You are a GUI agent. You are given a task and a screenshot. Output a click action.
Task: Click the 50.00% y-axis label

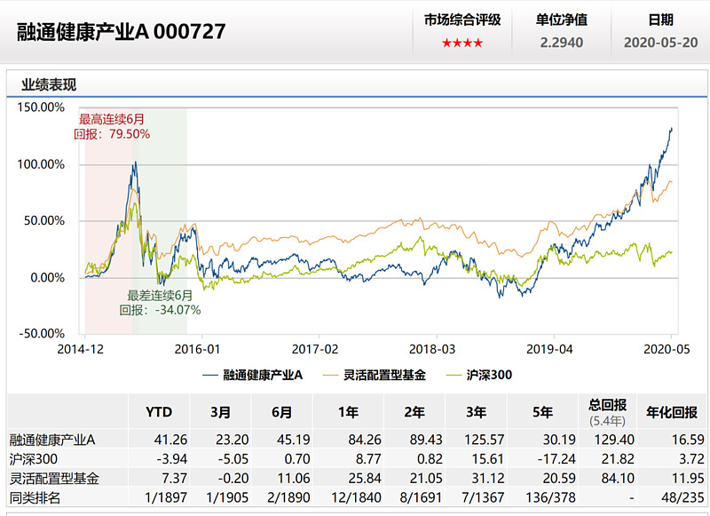(43, 220)
